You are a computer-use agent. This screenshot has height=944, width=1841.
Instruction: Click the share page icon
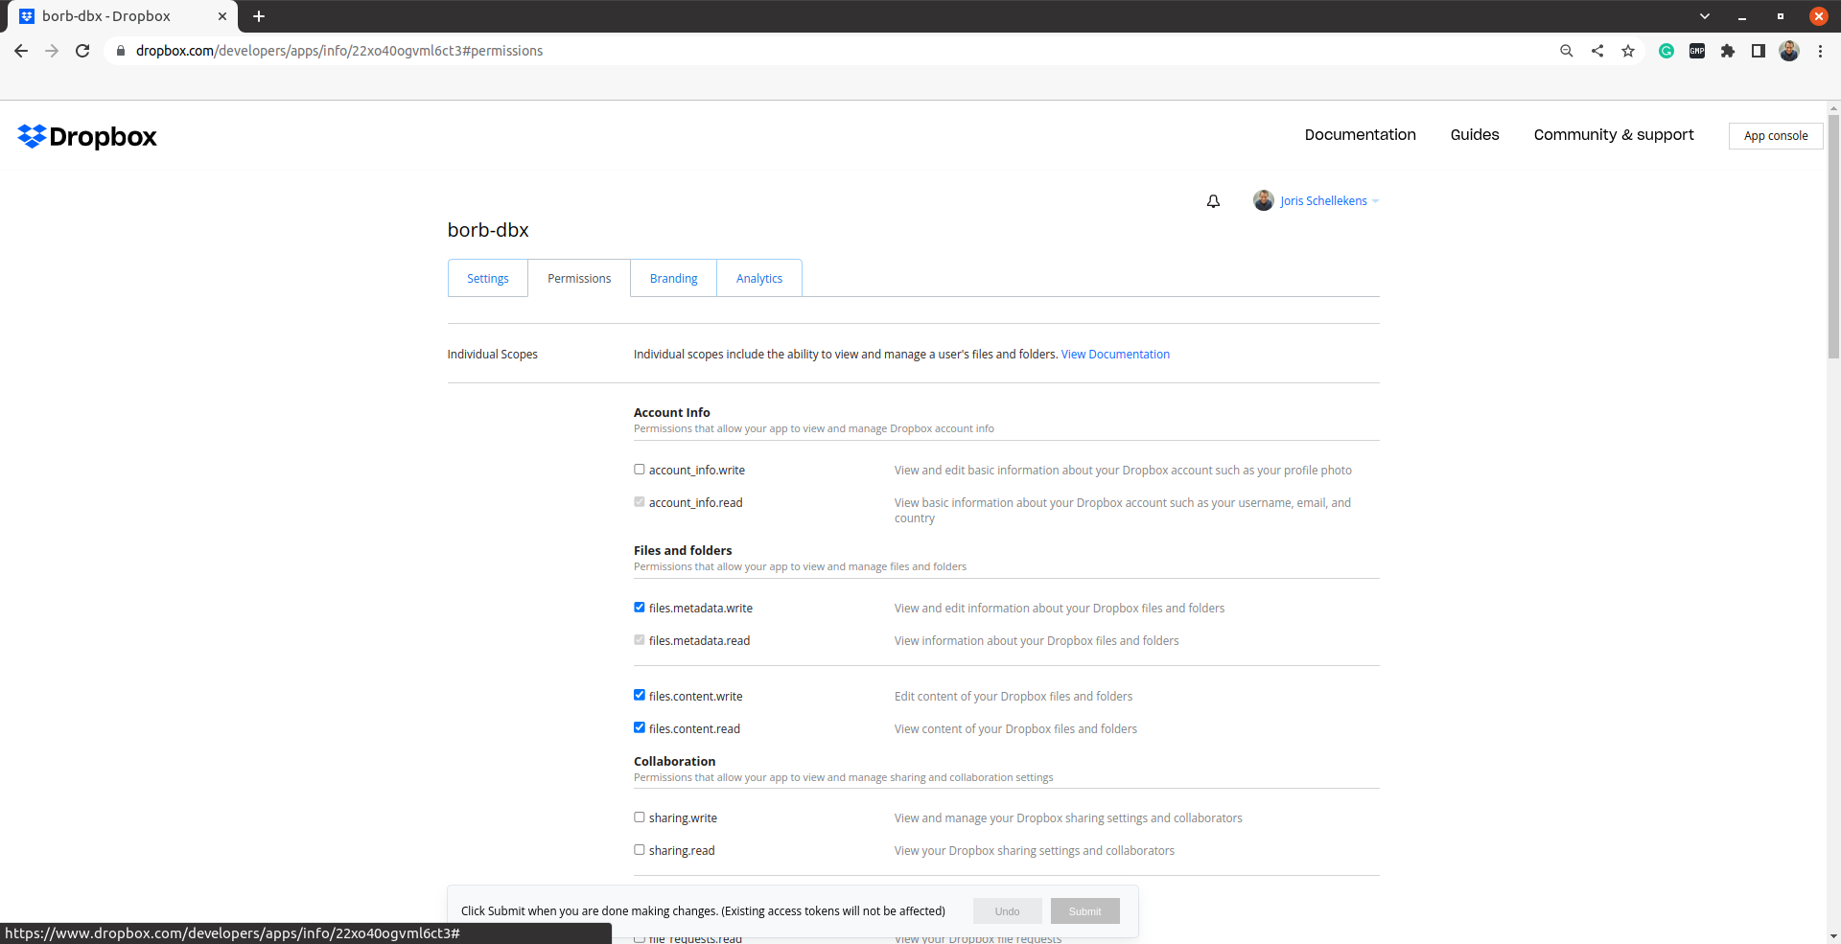(1597, 51)
